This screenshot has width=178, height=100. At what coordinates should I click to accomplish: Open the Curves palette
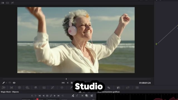[x=52, y=87]
